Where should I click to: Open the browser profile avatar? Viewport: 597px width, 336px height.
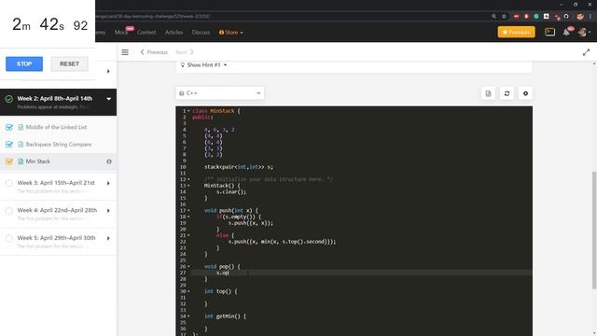coord(580,17)
